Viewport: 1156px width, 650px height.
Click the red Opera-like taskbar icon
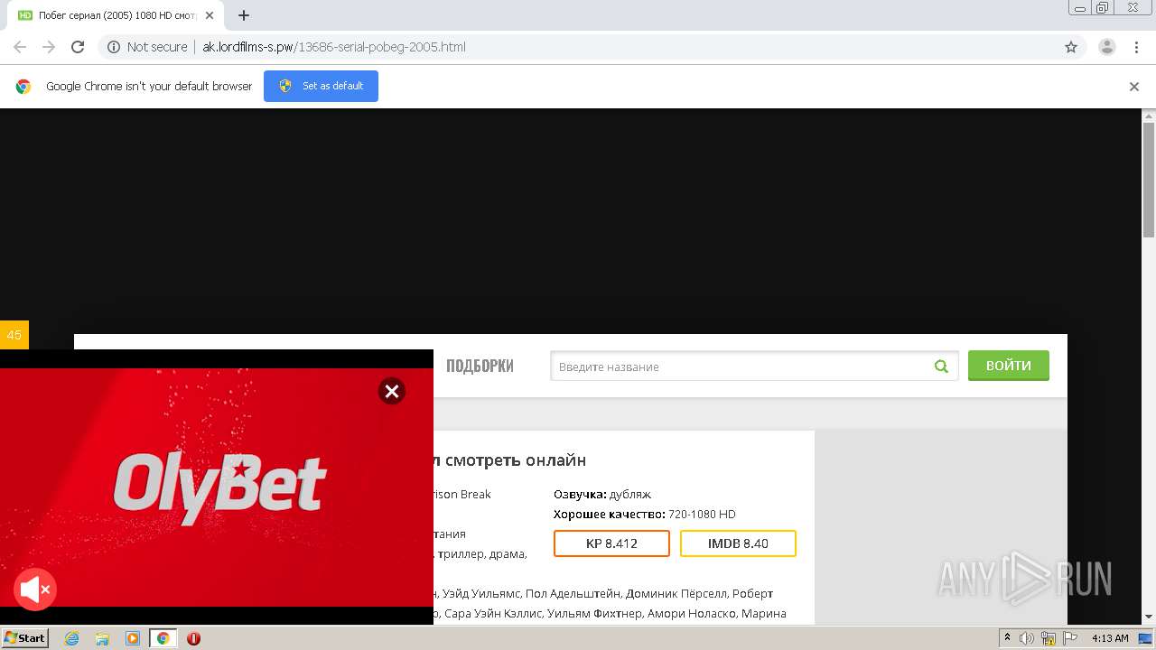[193, 638]
